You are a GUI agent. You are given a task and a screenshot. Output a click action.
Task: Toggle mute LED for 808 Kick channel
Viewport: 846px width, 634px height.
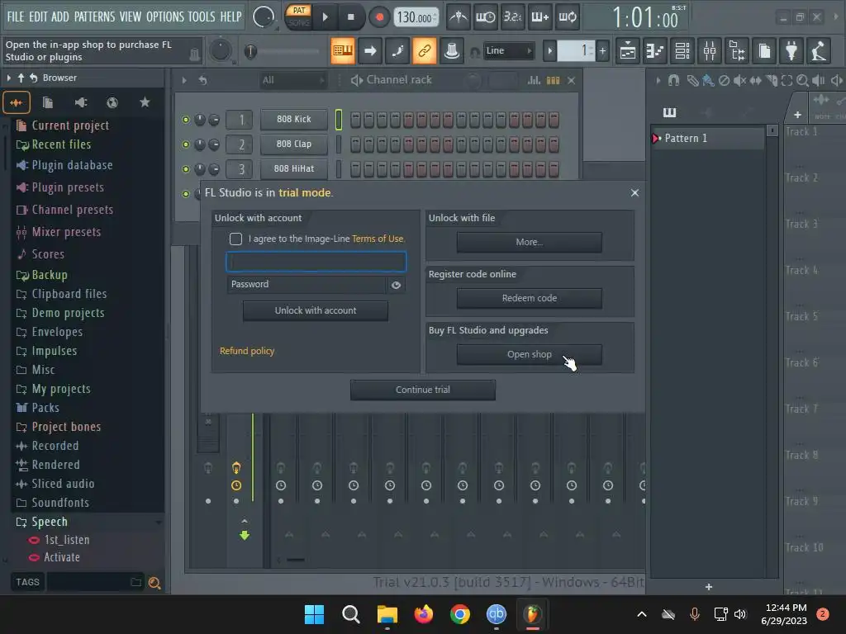click(x=186, y=120)
